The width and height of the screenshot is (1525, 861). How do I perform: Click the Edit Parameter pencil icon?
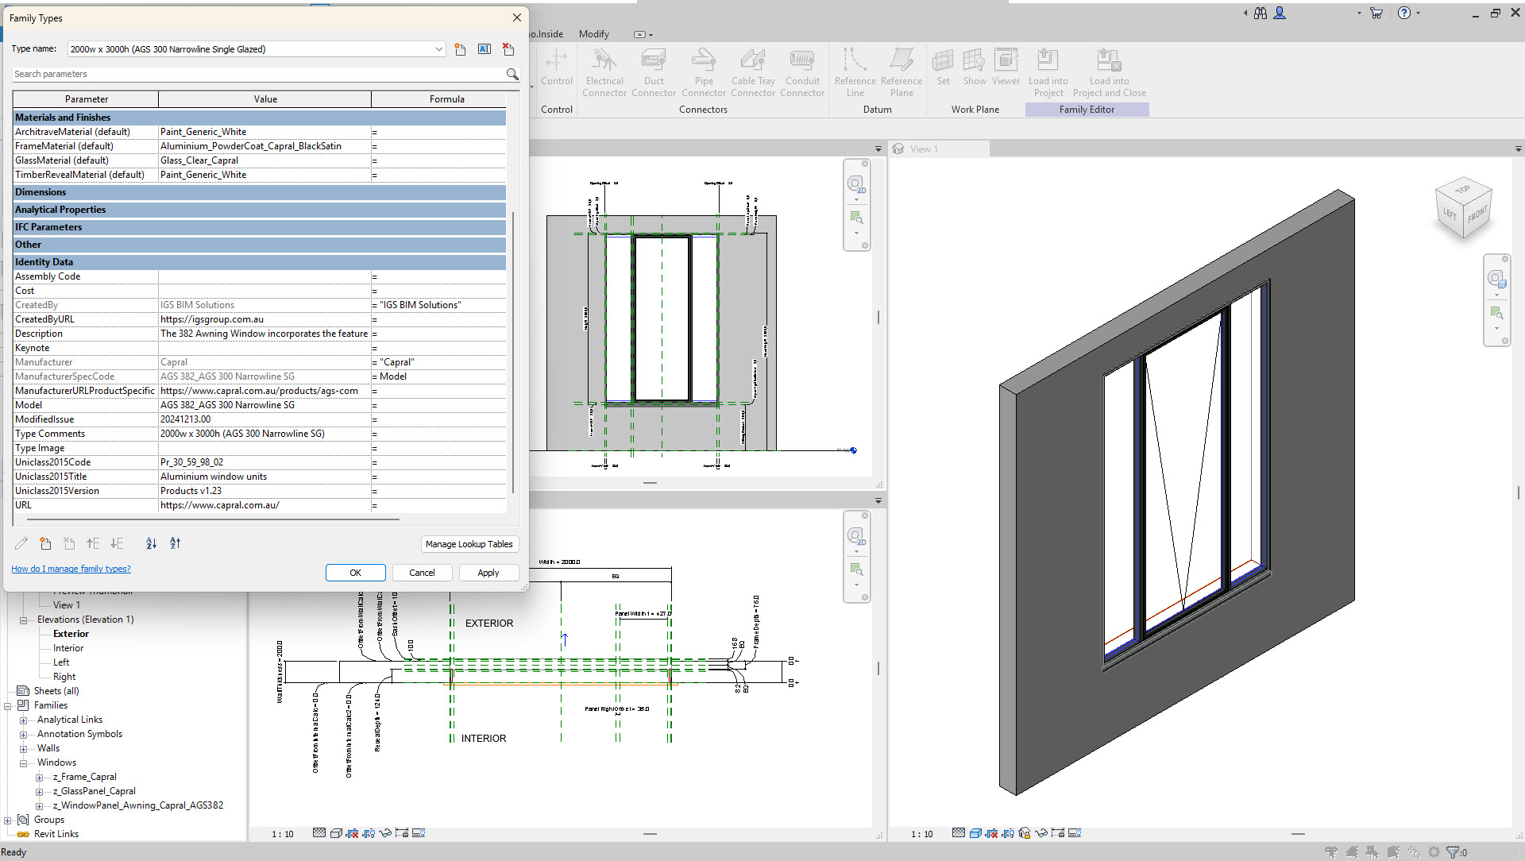tap(21, 543)
